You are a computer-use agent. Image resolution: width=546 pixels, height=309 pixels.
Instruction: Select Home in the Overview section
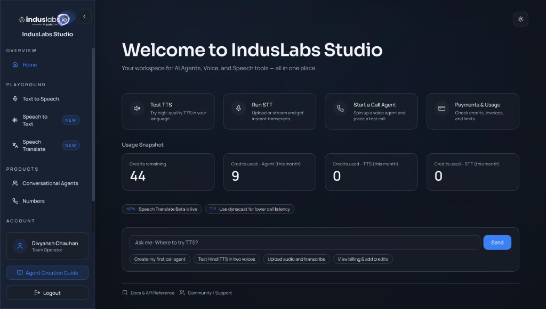pos(26,64)
